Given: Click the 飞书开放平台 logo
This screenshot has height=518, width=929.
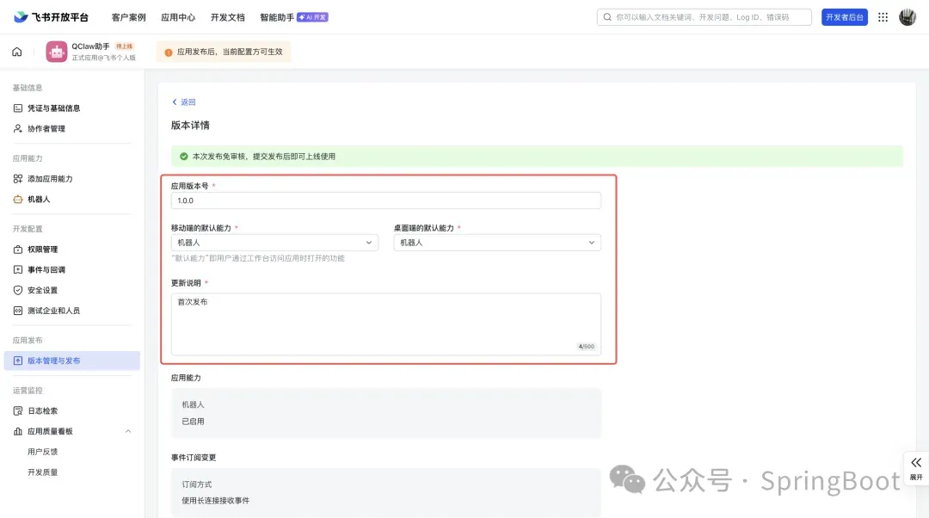Looking at the screenshot, I should (x=52, y=17).
